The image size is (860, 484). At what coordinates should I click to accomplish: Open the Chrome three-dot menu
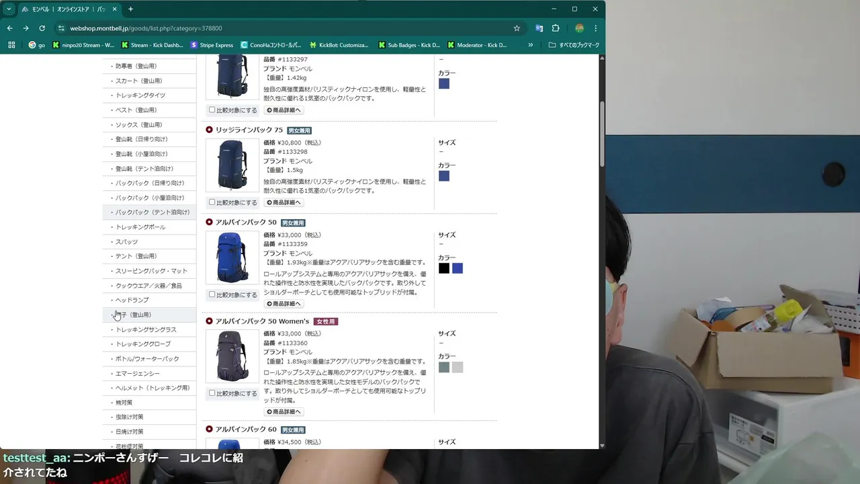595,28
